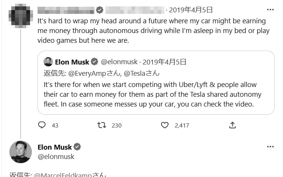Click the reply speech bubble icon

pos(42,125)
